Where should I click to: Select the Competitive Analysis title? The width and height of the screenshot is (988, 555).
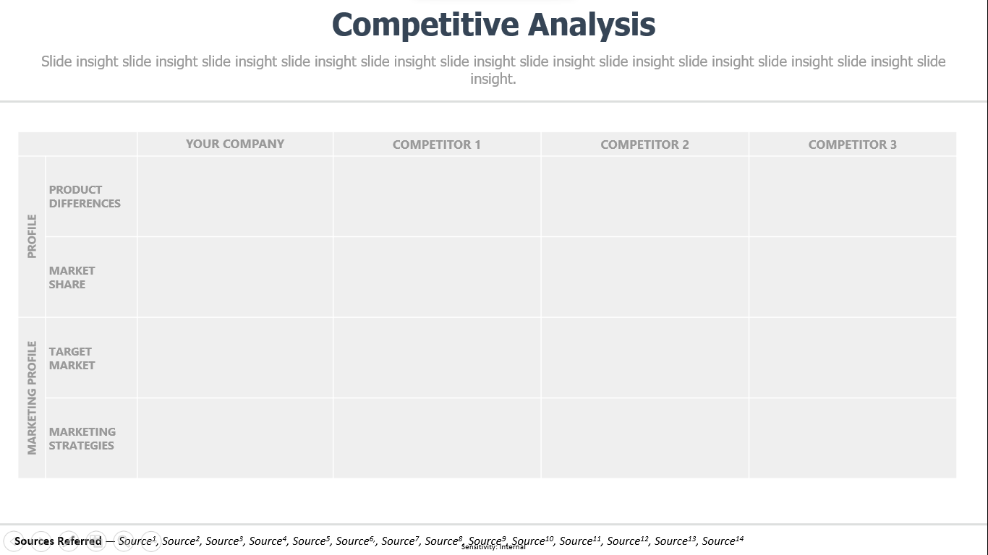[493, 25]
